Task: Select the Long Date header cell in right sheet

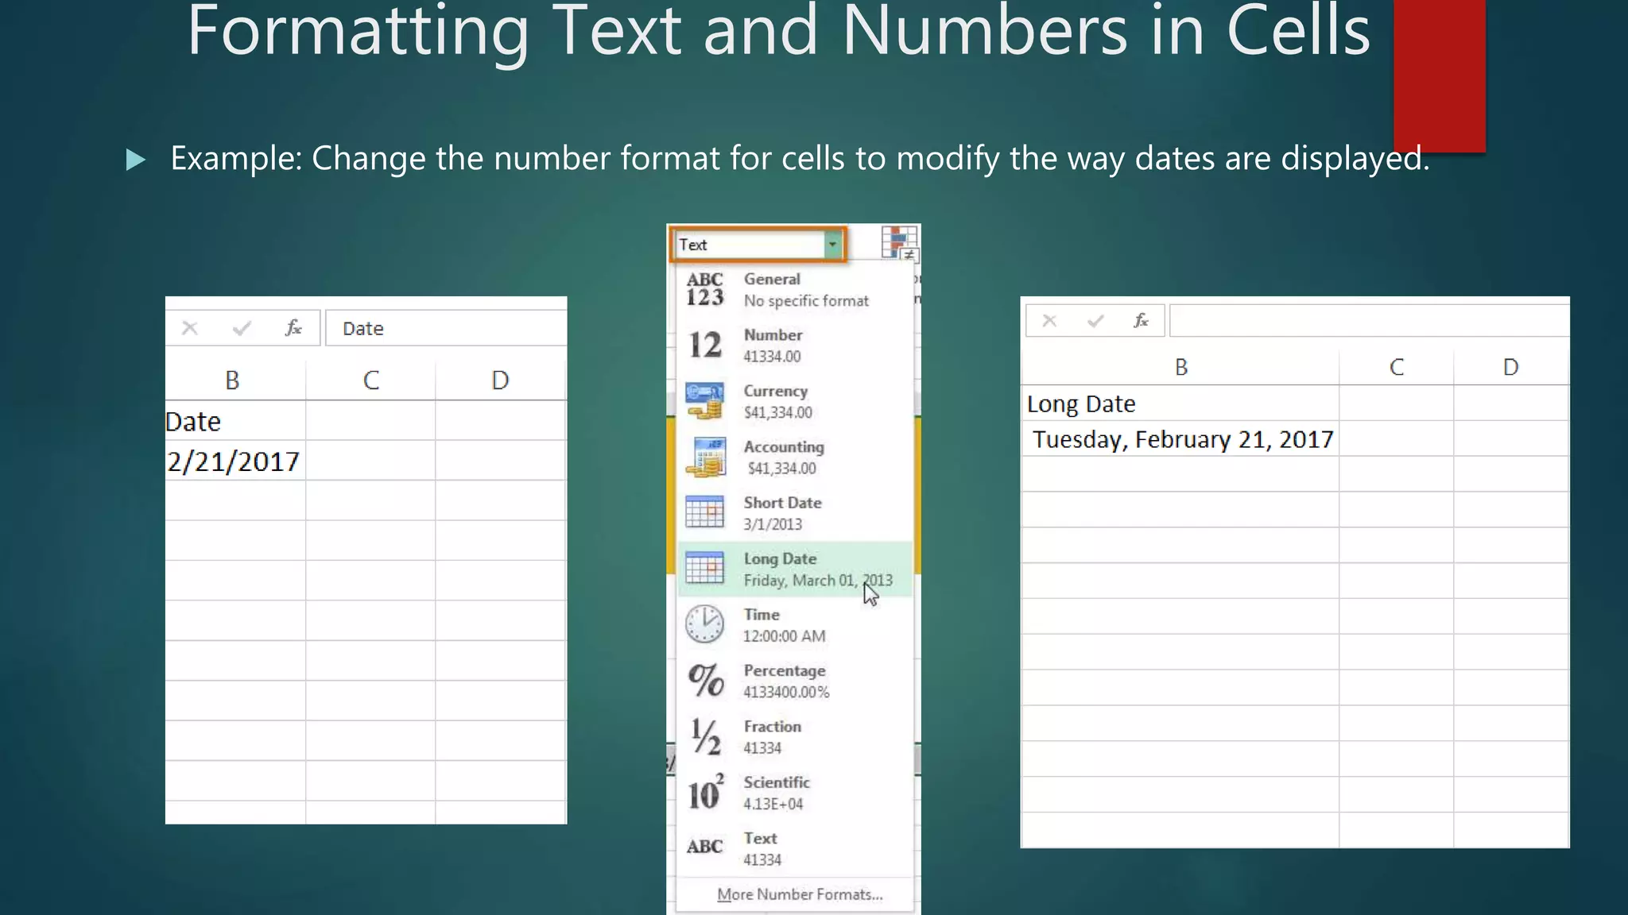Action: [1180, 403]
